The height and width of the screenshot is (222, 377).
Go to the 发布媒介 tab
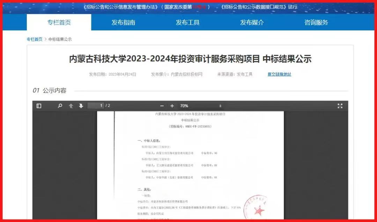pos(252,22)
